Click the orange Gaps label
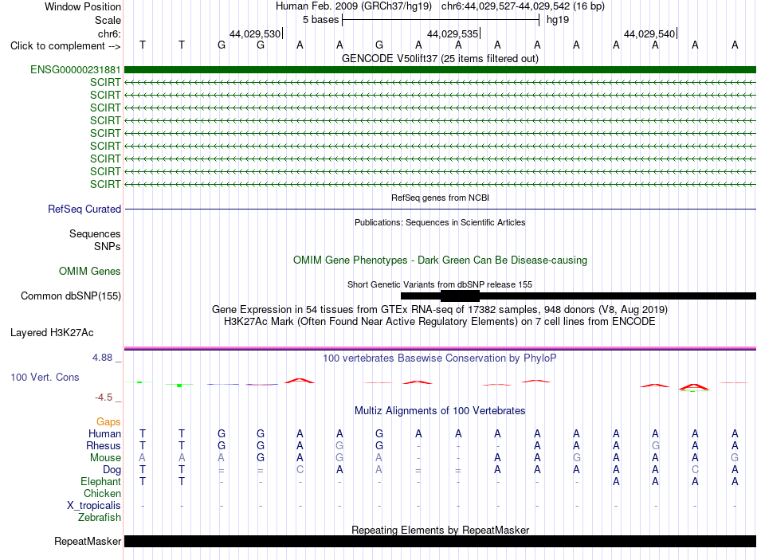The width and height of the screenshot is (757, 560). point(108,422)
